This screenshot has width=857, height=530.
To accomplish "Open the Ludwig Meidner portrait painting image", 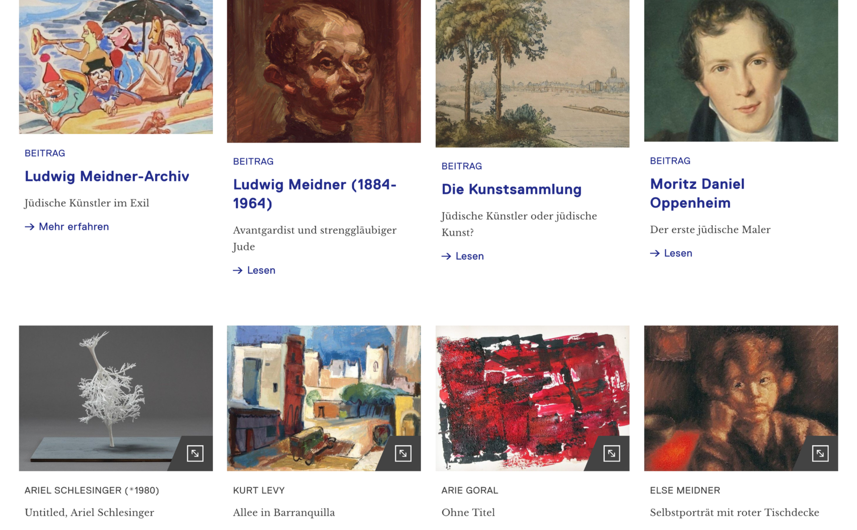I will tap(324, 71).
